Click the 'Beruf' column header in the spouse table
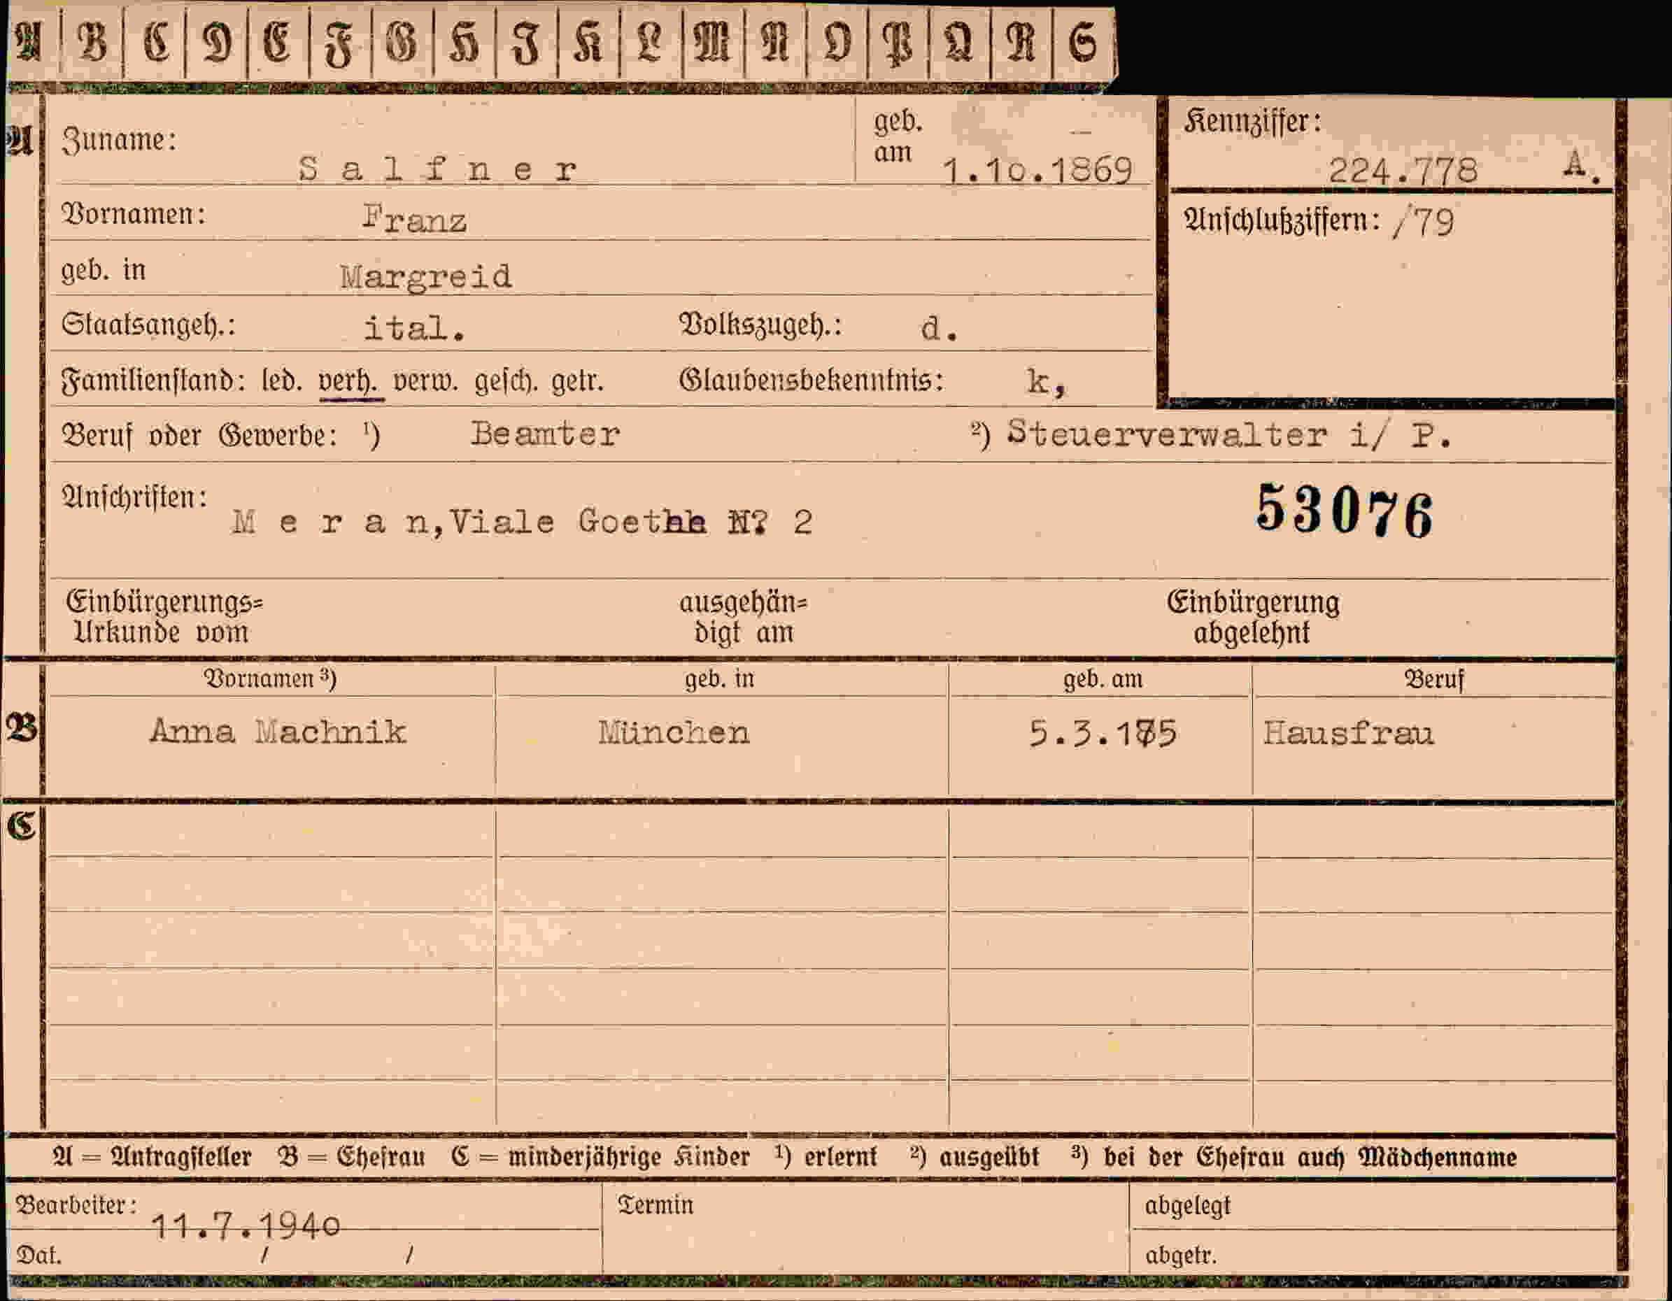Viewport: 1672px width, 1301px height. [x=1433, y=678]
